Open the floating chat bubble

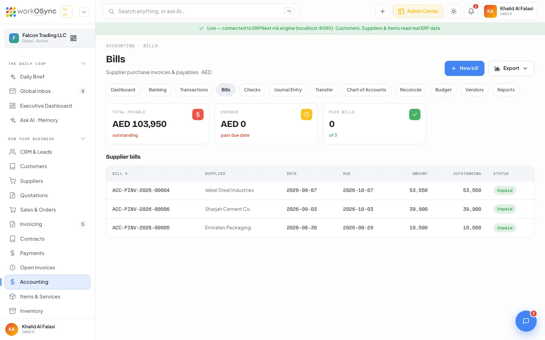coord(526,321)
